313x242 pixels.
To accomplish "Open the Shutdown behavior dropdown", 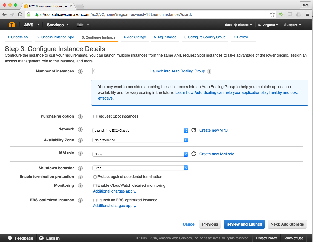I will coord(140,168).
